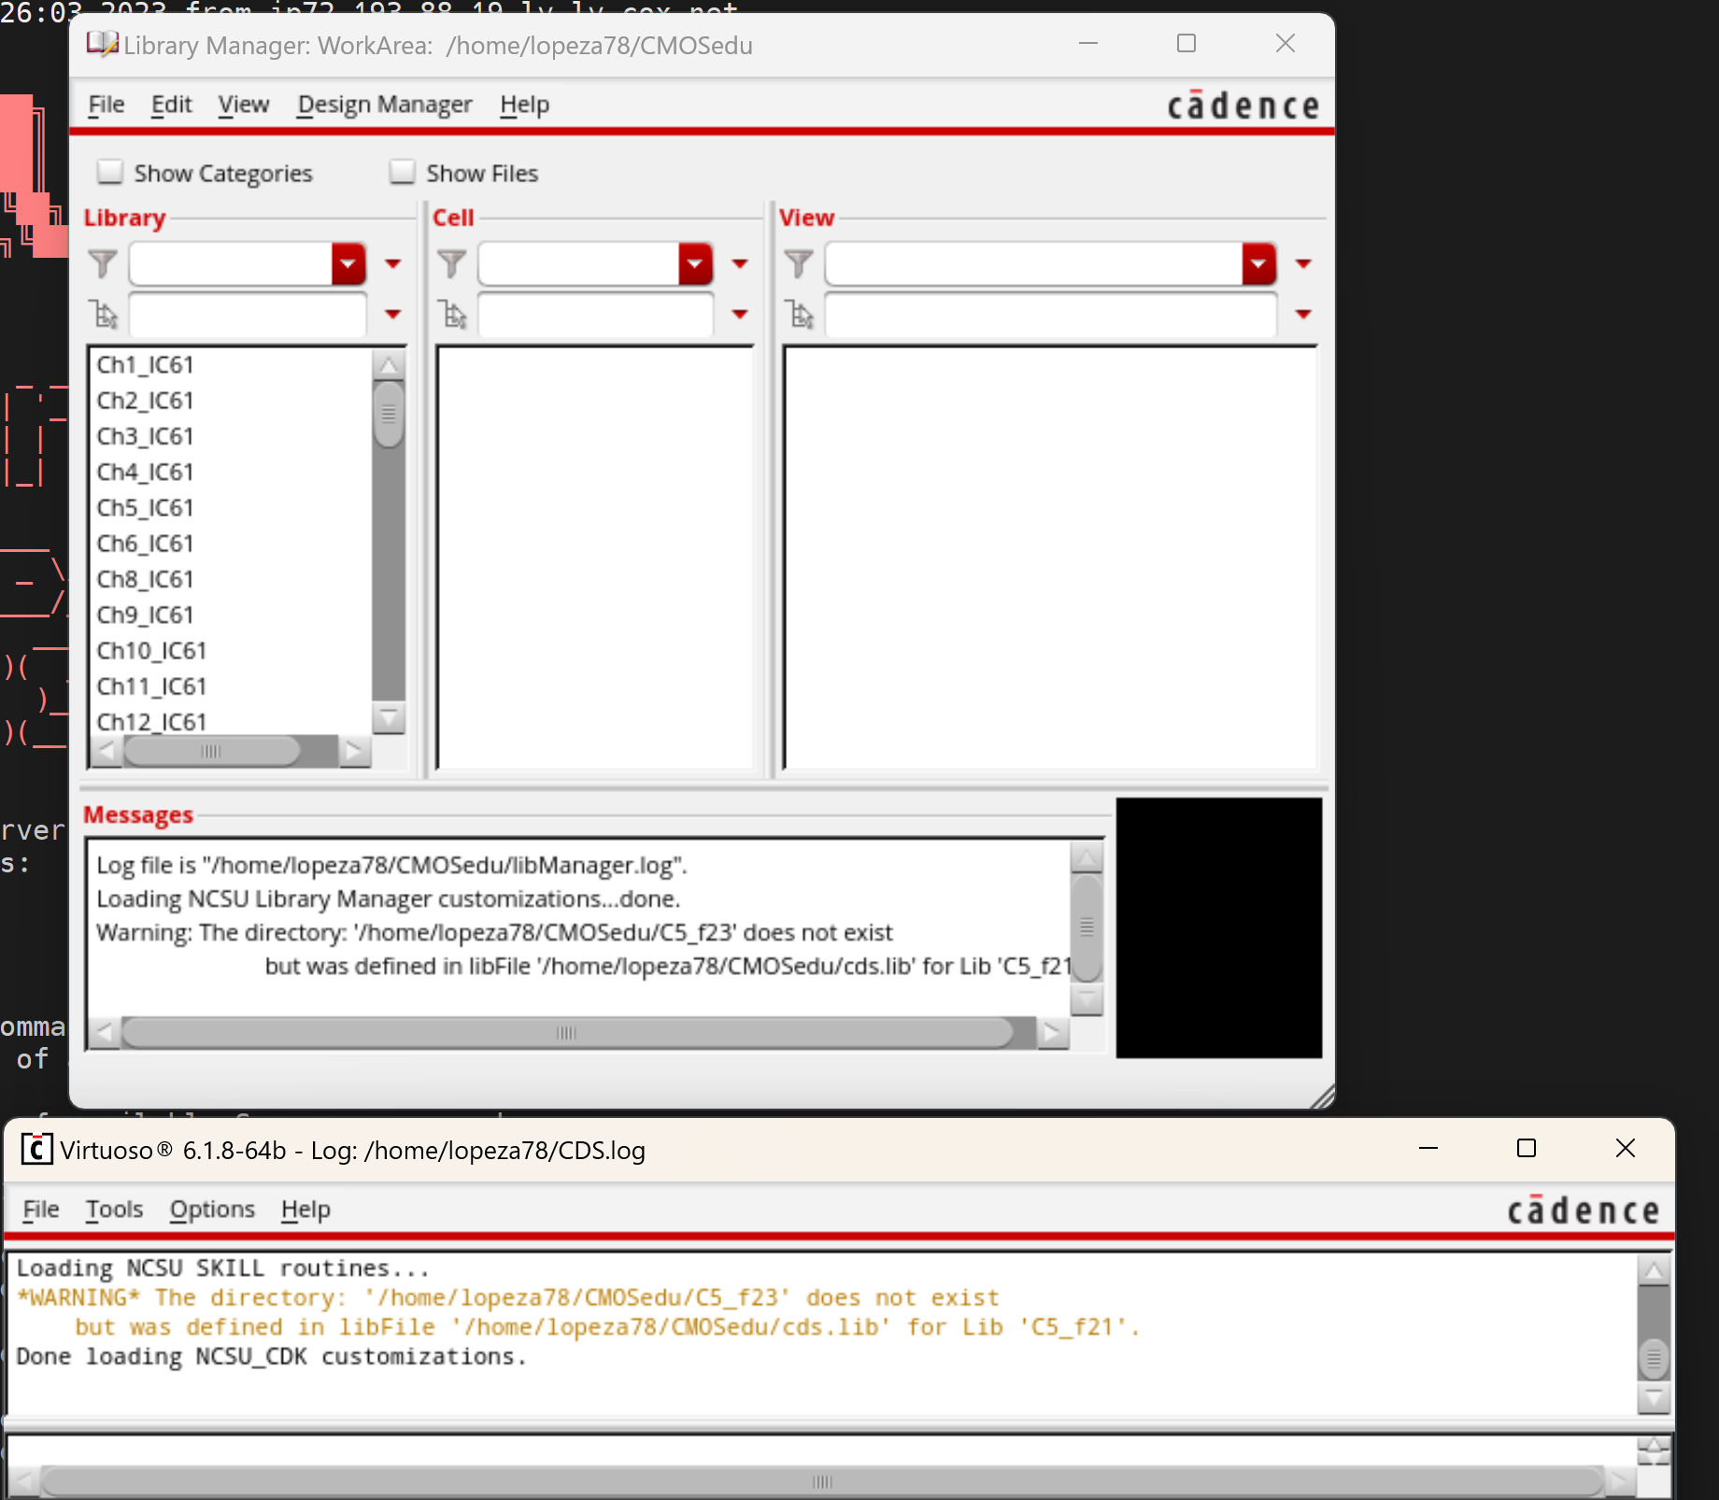1719x1500 pixels.
Task: Click the Cell filter funnel icon
Action: 451,263
